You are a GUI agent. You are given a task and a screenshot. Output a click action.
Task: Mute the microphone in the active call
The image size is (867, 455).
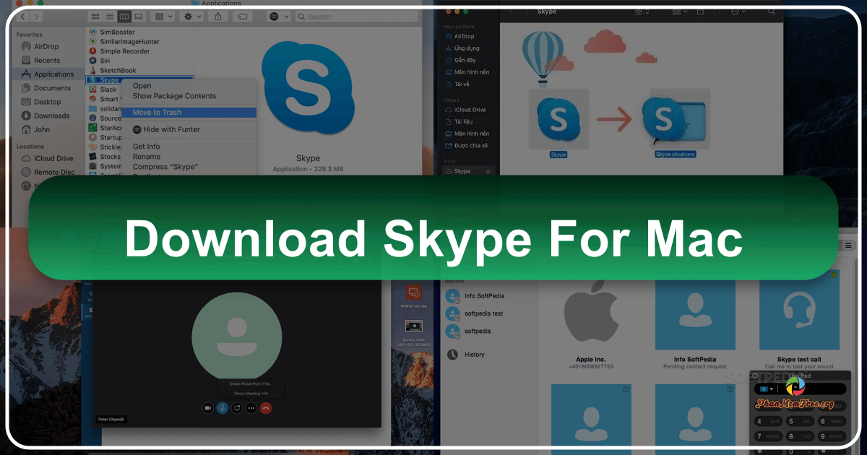pyautogui.click(x=222, y=408)
